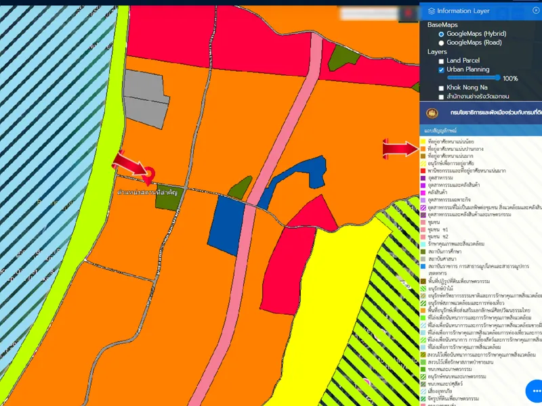Screen dimensions: 542x406
Task: Select GoogleMaps (Hybrid) basemap
Action: (442, 34)
